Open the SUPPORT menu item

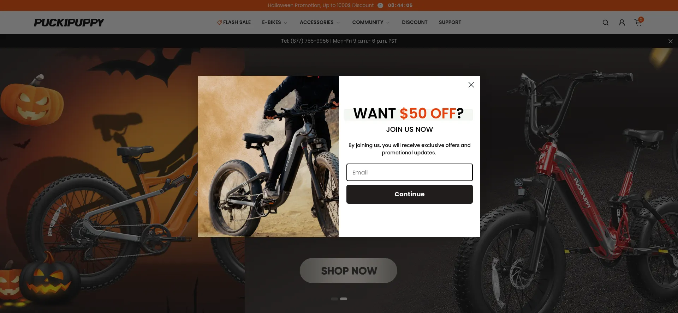click(450, 22)
